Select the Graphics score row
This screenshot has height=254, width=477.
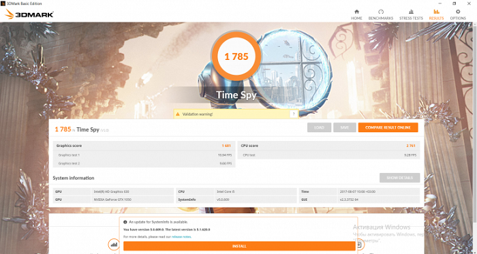(144, 146)
